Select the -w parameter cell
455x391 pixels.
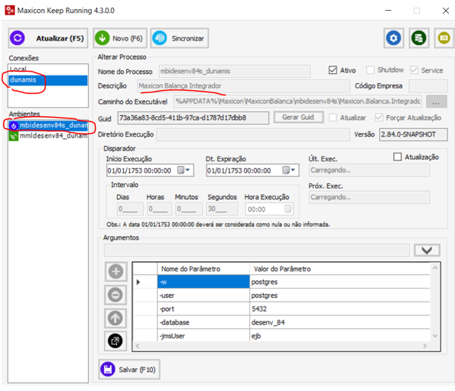[x=203, y=282]
